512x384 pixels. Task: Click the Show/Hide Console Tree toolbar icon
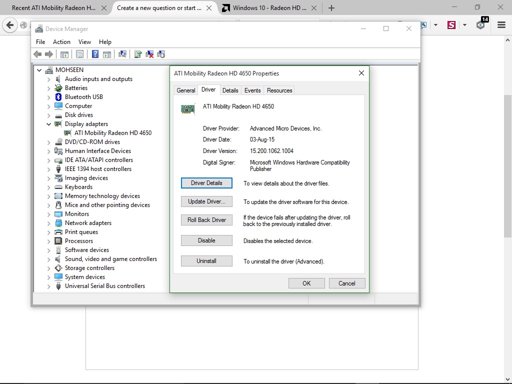pos(64,54)
